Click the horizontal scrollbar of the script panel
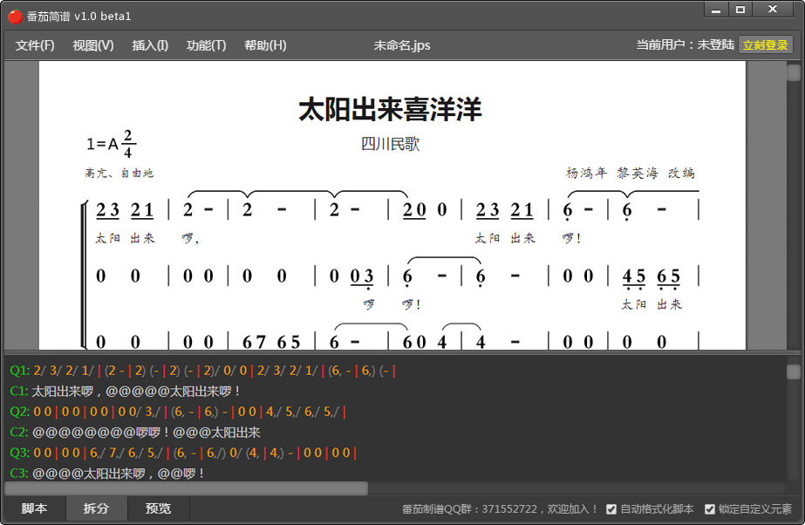 click(x=187, y=488)
